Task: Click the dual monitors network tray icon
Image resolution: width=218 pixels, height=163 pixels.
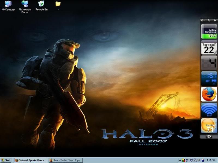Action: click(191, 160)
